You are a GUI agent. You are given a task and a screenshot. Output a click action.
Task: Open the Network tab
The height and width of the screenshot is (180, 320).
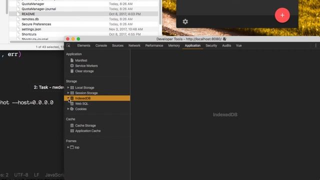click(134, 45)
